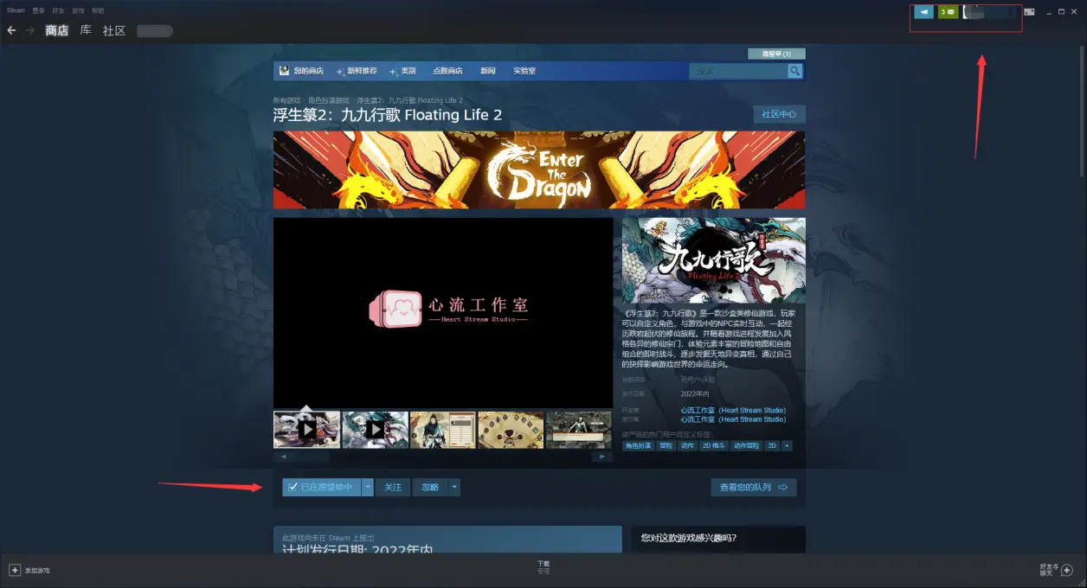Viewport: 1087px width, 588px height.
Task: Click the 添加游戏 label
Action: [37, 571]
